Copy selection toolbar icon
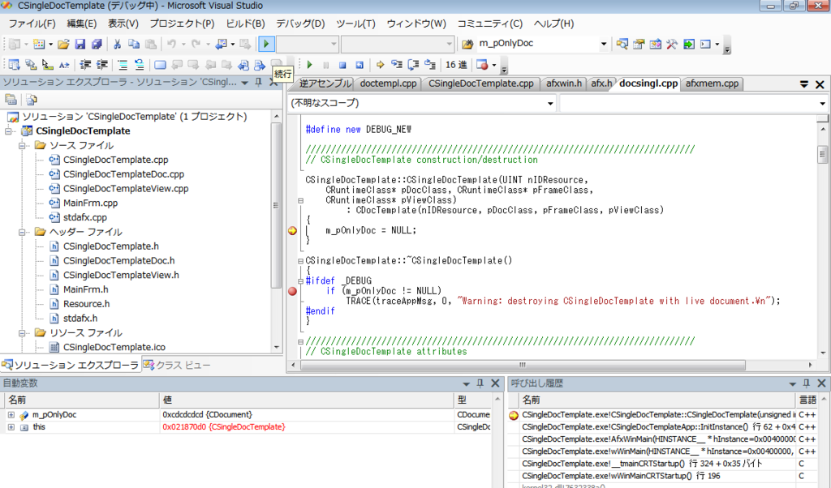 pos(134,44)
